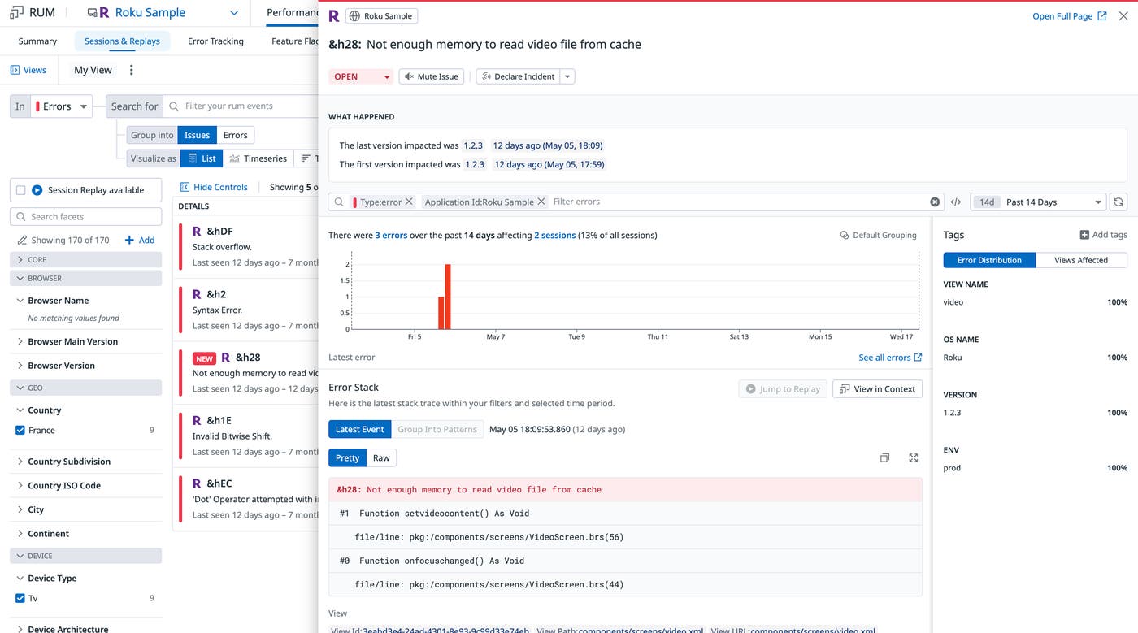Clear the error filter with the X icon
Screen dimensions: 1138x633
coord(935,202)
